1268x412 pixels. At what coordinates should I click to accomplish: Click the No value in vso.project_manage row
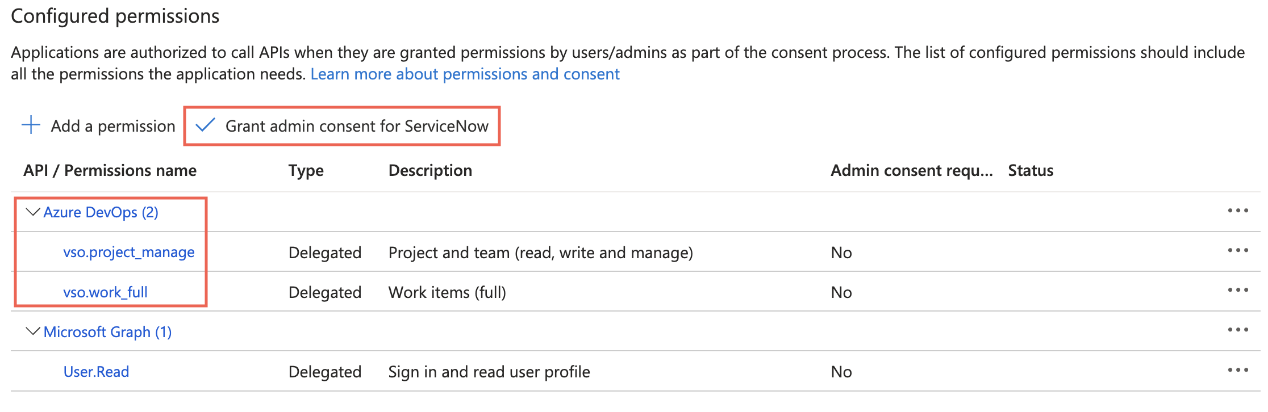click(x=841, y=253)
